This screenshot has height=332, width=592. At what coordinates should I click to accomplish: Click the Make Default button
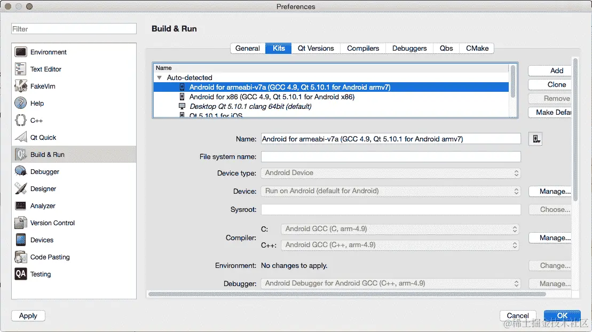coord(550,112)
